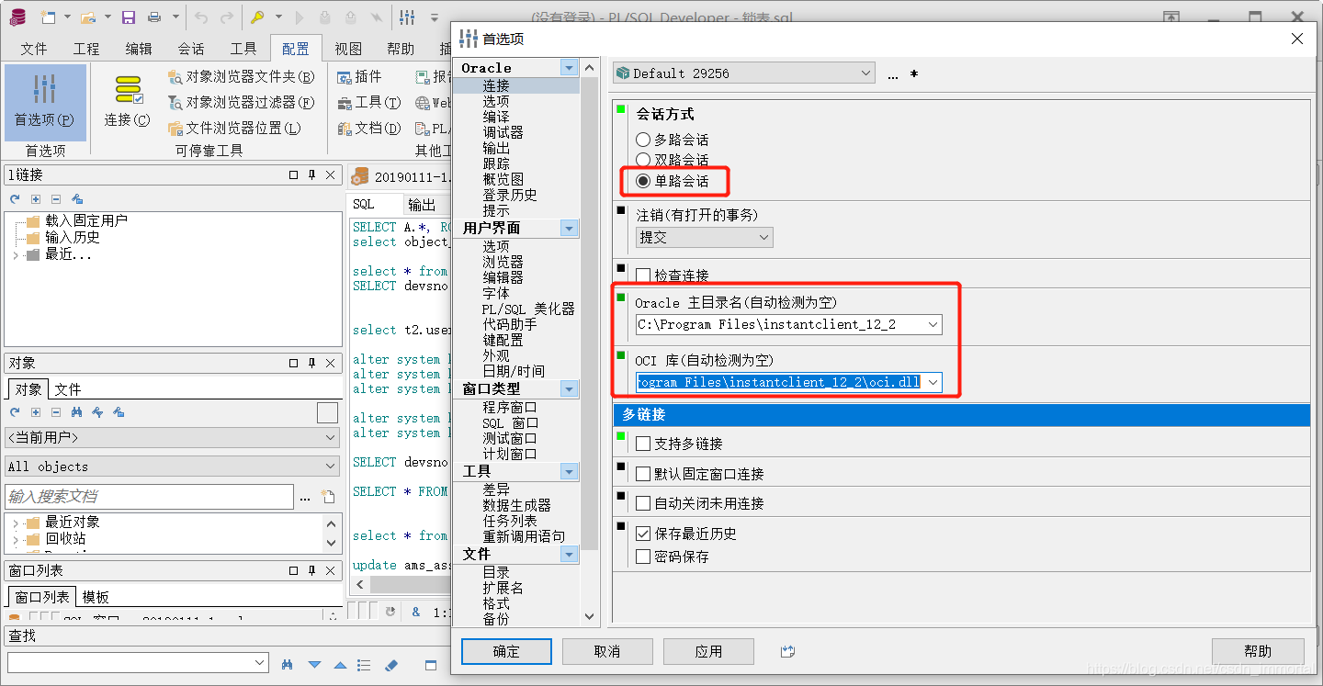Open the 首选项(P) ribbon button
Viewport: 1323px width, 686px height.
point(44,102)
